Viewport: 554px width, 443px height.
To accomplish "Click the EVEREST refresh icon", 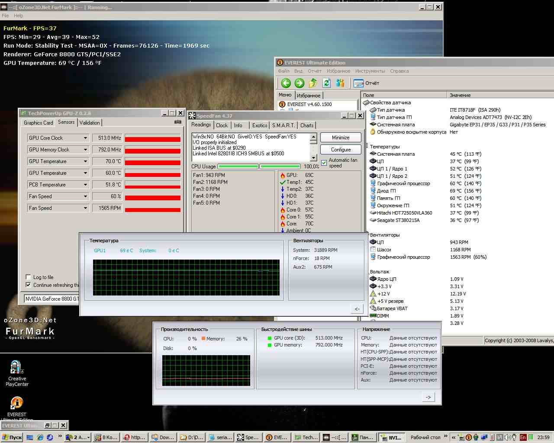I will pyautogui.click(x=327, y=83).
